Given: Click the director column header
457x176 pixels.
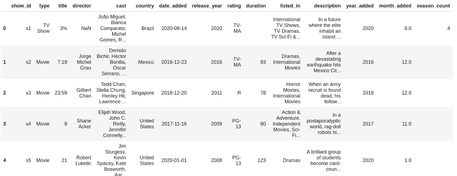Looking at the screenshot, I should [82, 6].
